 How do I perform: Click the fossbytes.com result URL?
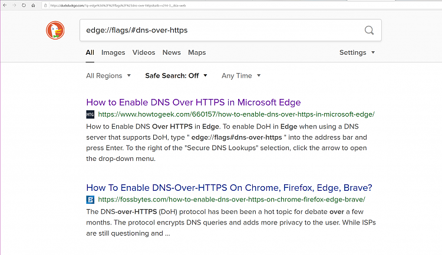(232, 200)
